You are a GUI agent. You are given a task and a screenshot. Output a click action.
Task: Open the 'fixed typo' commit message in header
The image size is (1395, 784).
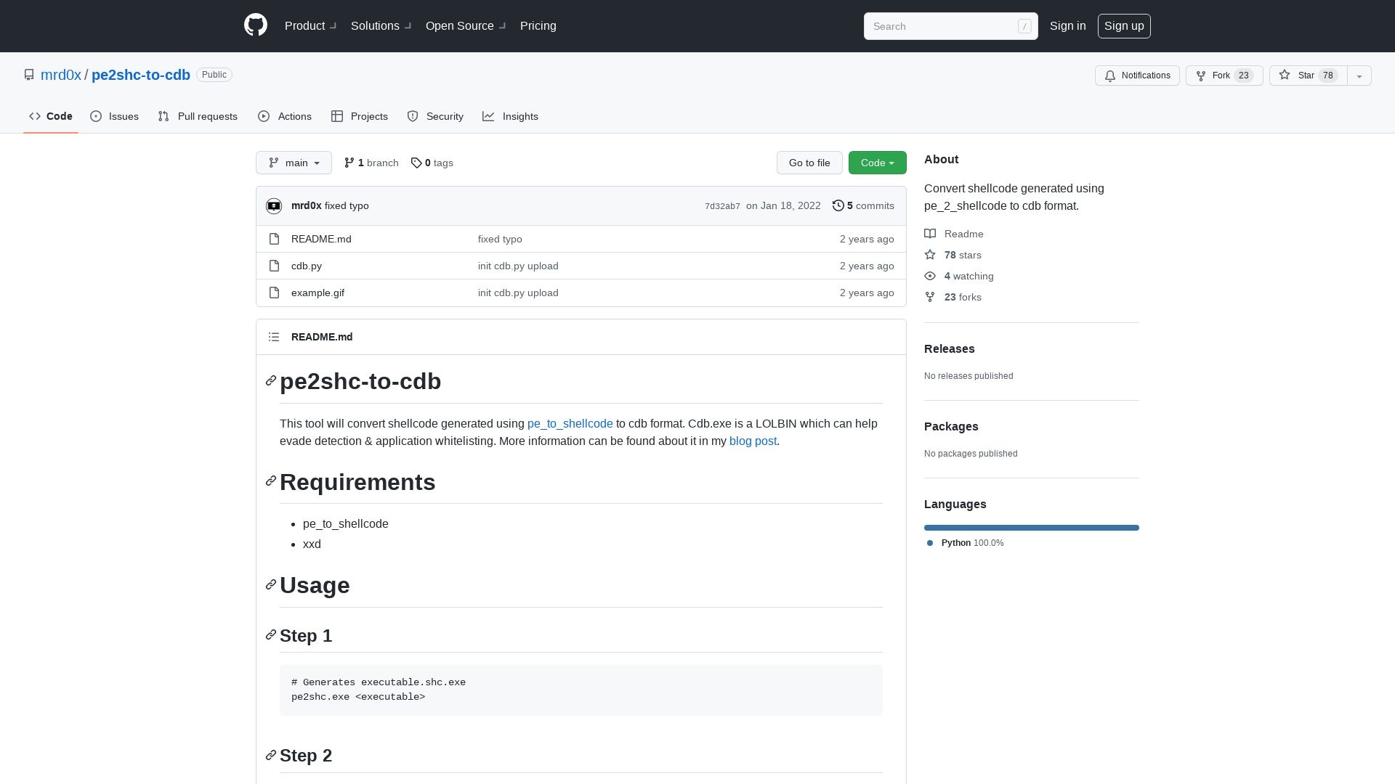coord(347,205)
